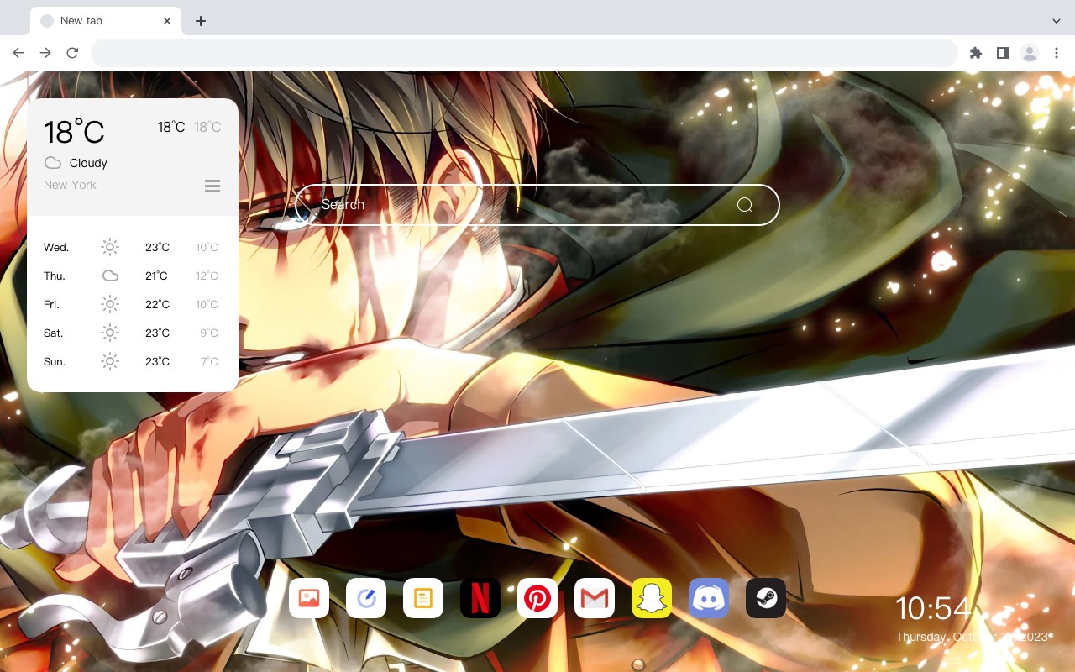Click the Cloudy condition text
This screenshot has height=672, width=1075.
click(88, 163)
